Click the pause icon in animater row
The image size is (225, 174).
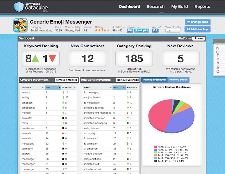[x=63, y=118]
